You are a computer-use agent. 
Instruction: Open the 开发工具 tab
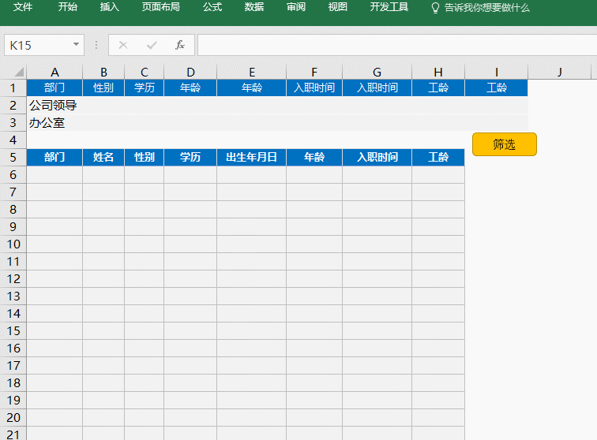tap(389, 7)
